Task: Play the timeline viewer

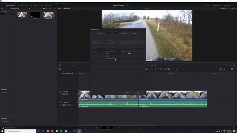Action: coord(148,65)
